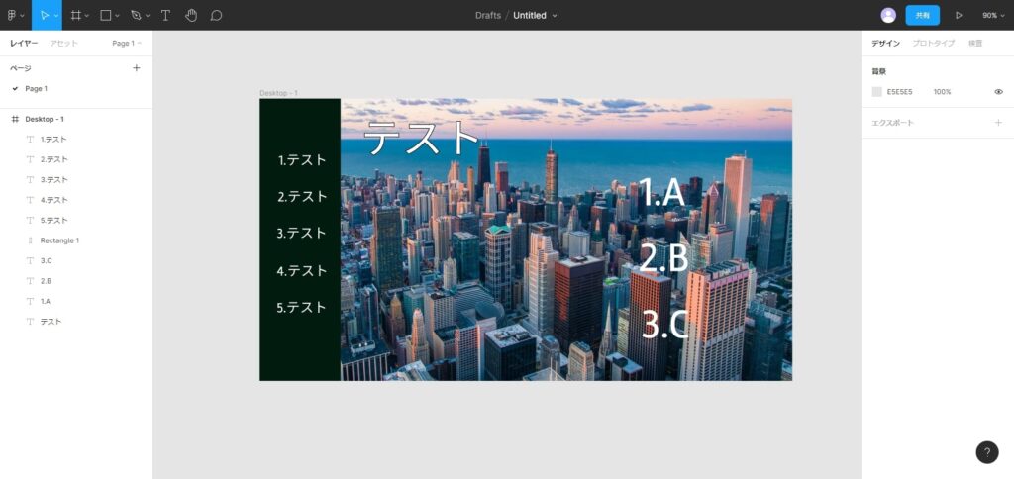Select the Frame tool
1014x479 pixels.
click(x=76, y=16)
